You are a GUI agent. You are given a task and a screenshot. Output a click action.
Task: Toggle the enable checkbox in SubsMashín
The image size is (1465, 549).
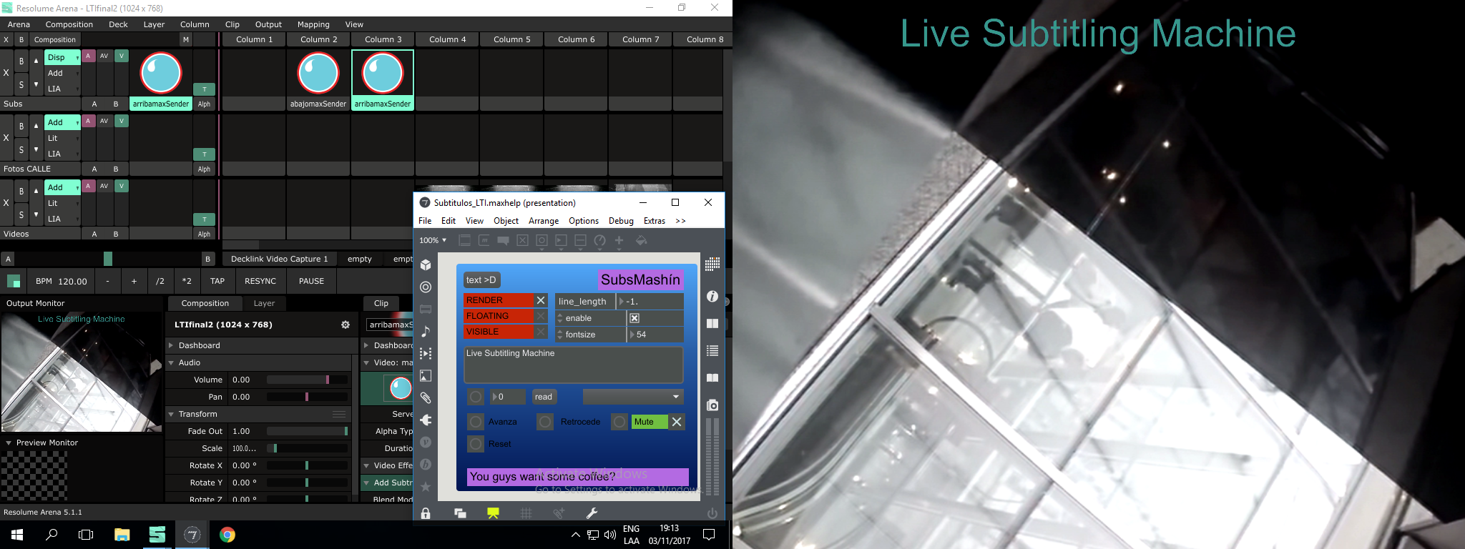634,318
